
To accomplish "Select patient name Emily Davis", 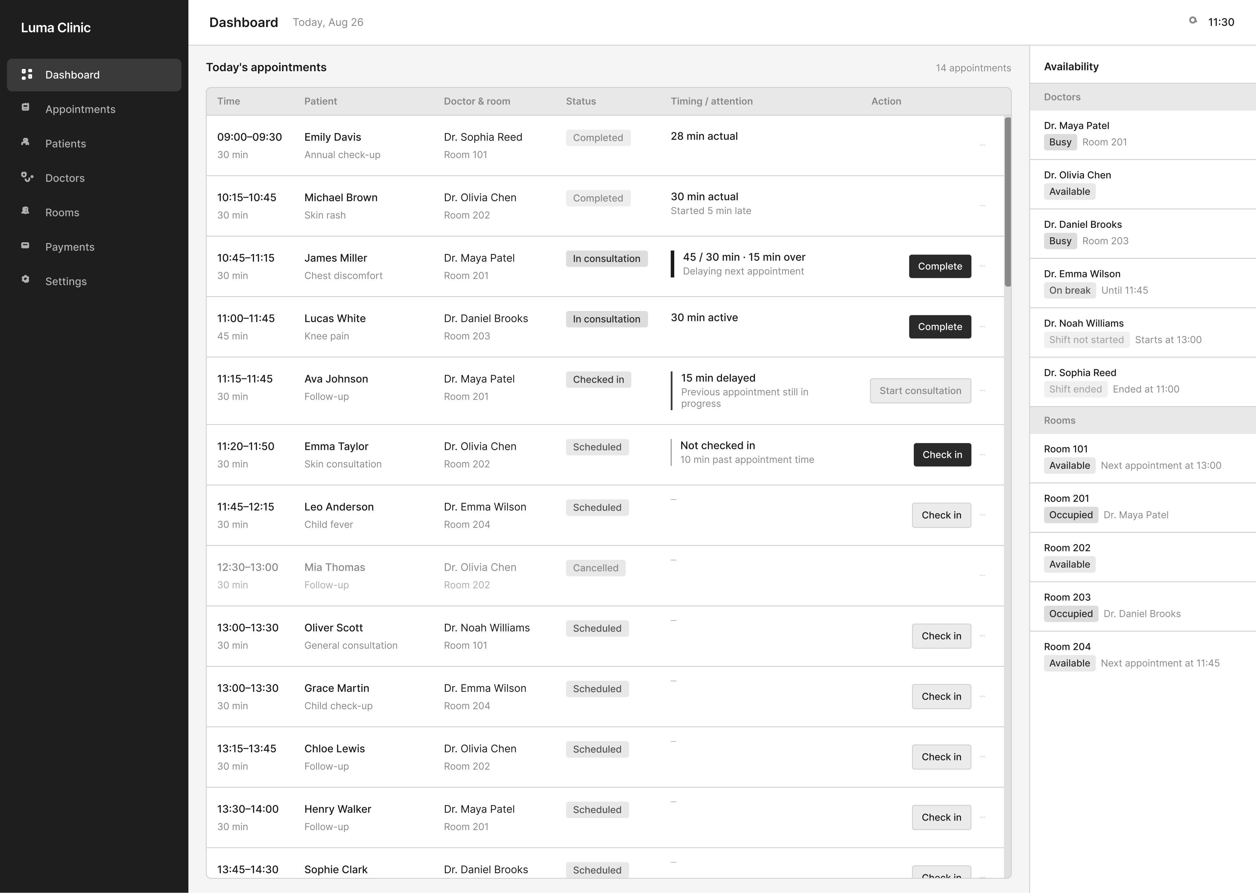I will [332, 137].
